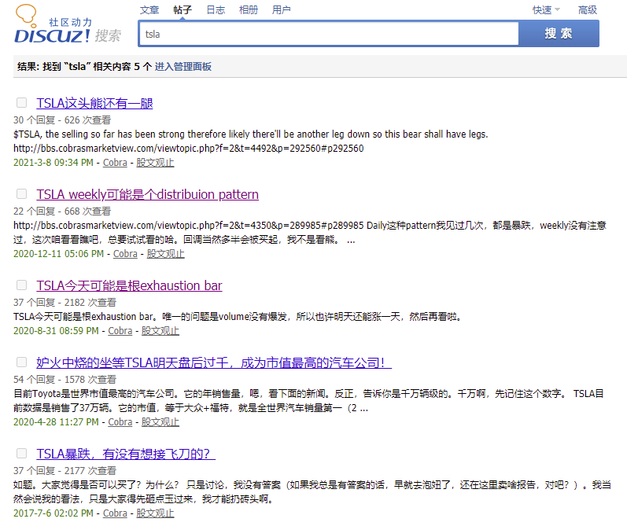Viewport: 627px width, 526px height.
Task: Open 股文观止 forum link under TSLA暴跌 result
Action: [155, 513]
